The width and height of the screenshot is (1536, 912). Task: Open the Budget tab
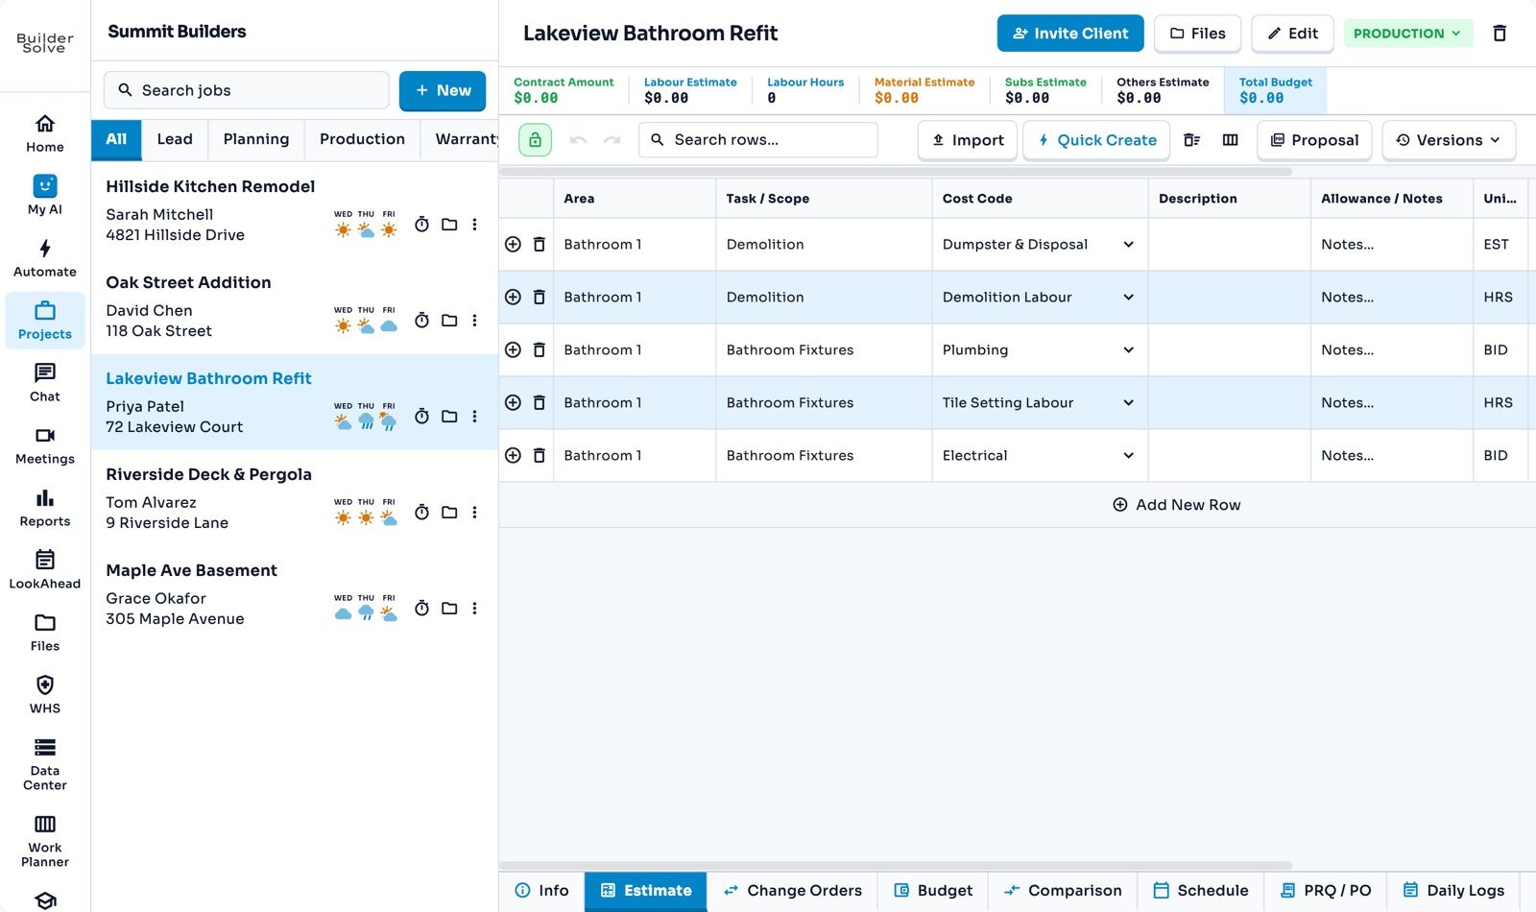933,891
